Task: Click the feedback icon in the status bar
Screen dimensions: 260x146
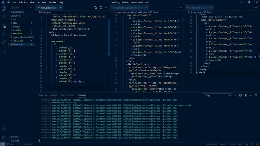Action: 252,144
